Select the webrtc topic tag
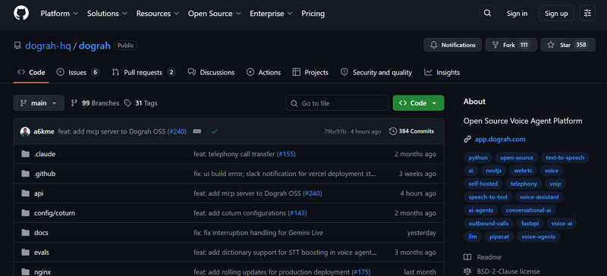Screen dimensions: 607x276 (522, 171)
